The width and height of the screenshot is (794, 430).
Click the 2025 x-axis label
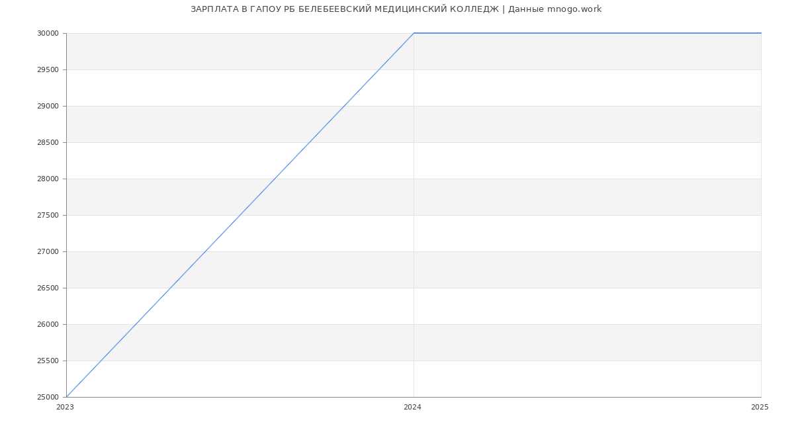click(760, 408)
